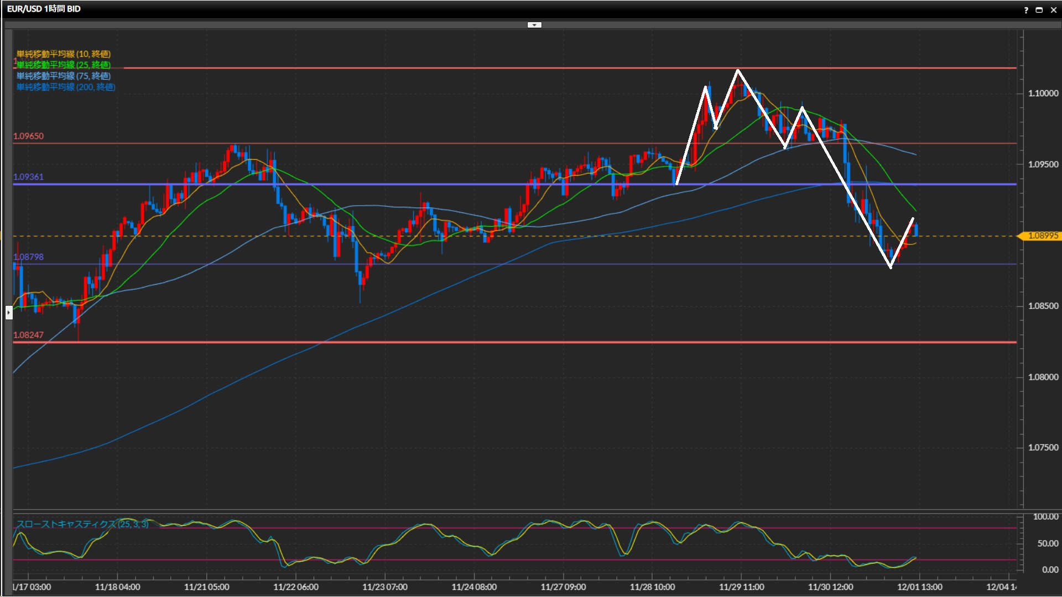The height and width of the screenshot is (597, 1062).
Task: Click the current price tag 1.08995
Action: pyautogui.click(x=1042, y=236)
